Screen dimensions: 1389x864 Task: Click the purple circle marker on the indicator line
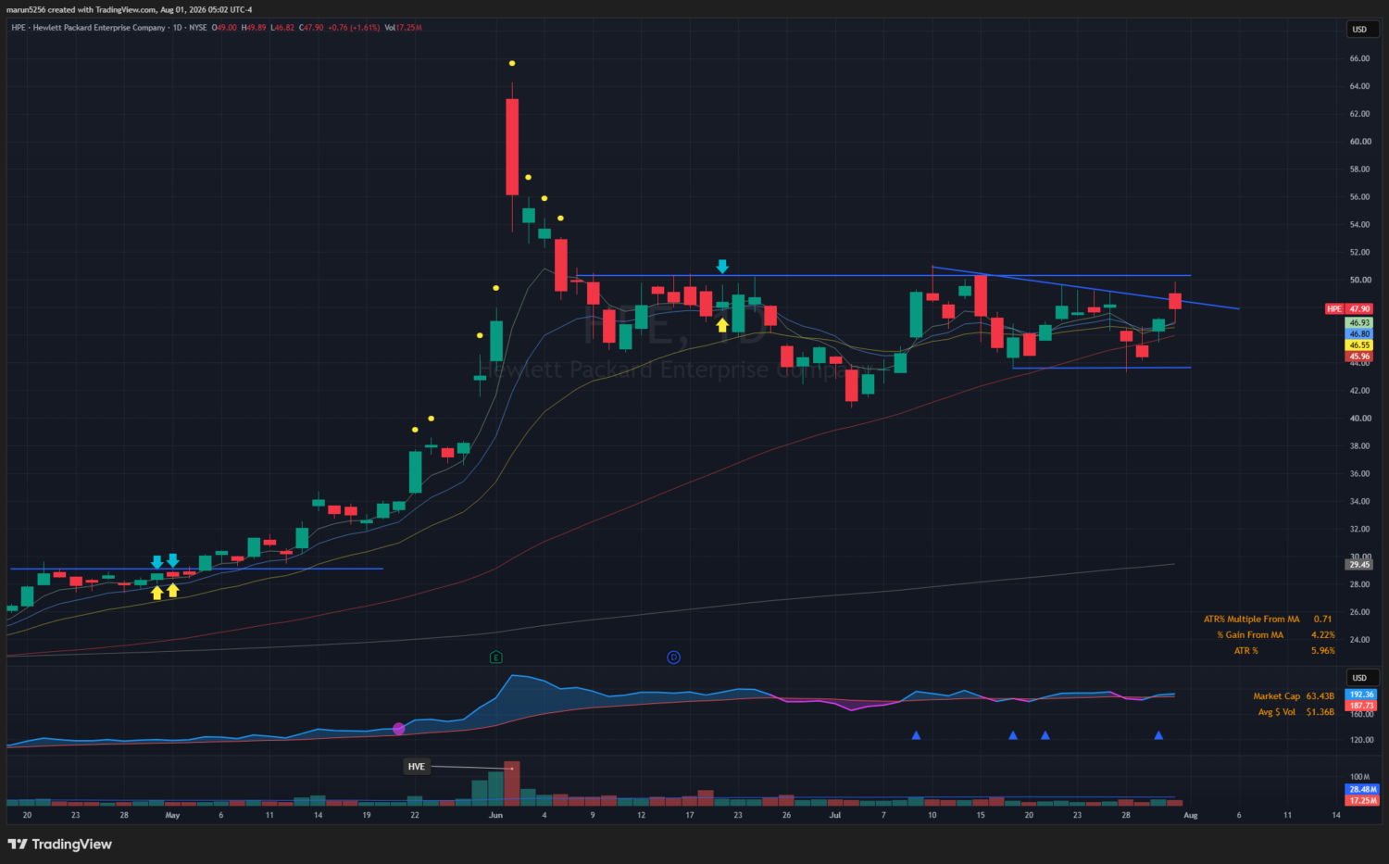[x=399, y=729]
